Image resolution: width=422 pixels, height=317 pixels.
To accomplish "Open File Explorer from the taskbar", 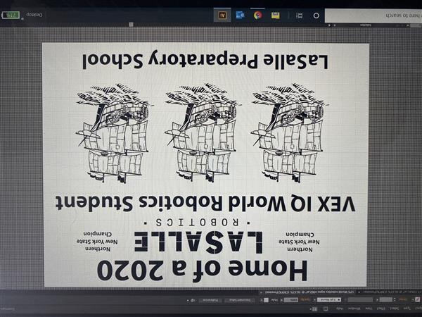I will [275, 15].
